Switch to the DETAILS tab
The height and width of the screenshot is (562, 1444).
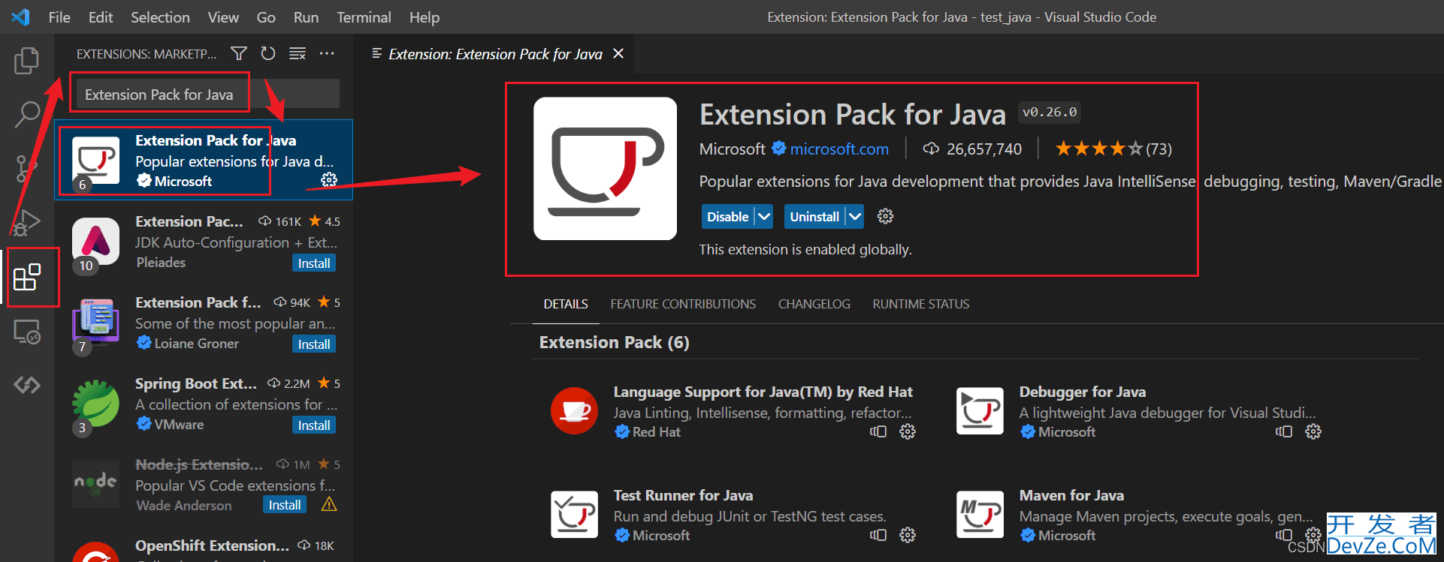coord(566,304)
